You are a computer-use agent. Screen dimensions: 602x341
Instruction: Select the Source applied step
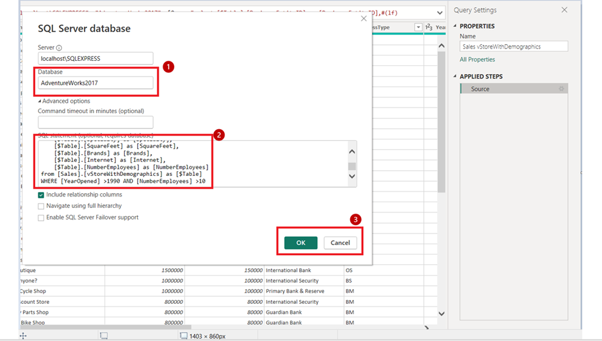click(480, 89)
